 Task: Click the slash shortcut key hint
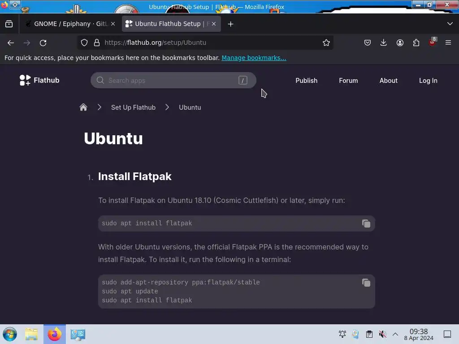[242, 81]
